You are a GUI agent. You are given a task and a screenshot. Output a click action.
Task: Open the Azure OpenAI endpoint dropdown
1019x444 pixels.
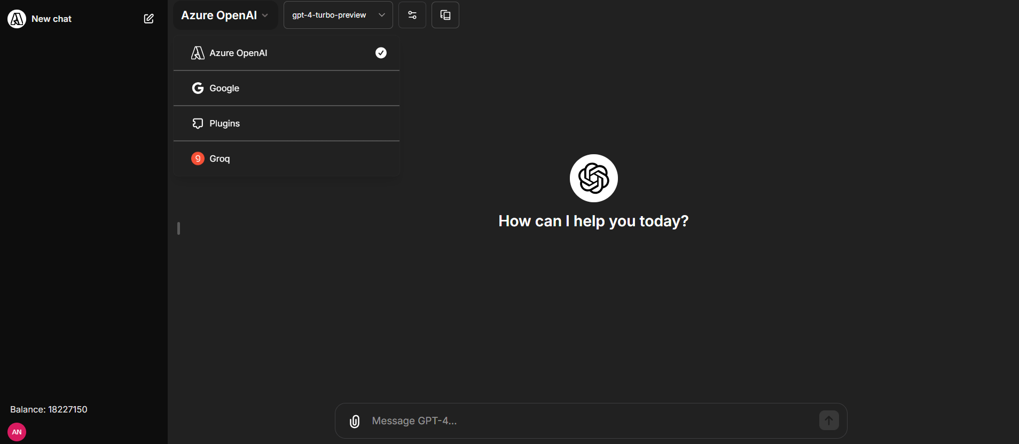click(x=225, y=15)
